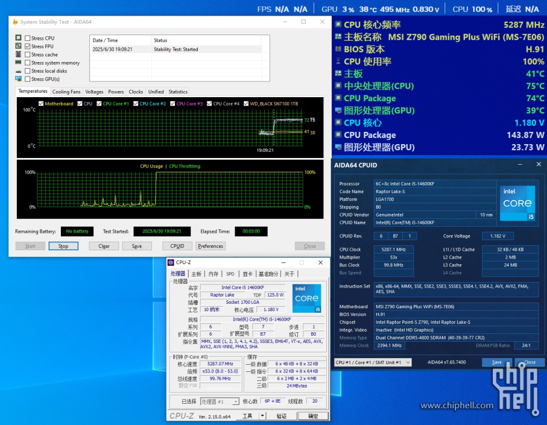Open the Voltages tab
The image size is (547, 425).
tap(94, 92)
